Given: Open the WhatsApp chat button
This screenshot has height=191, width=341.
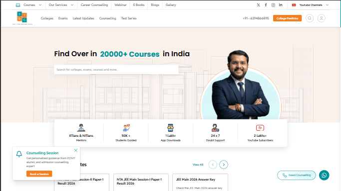Looking at the screenshot, I should click(x=324, y=175).
